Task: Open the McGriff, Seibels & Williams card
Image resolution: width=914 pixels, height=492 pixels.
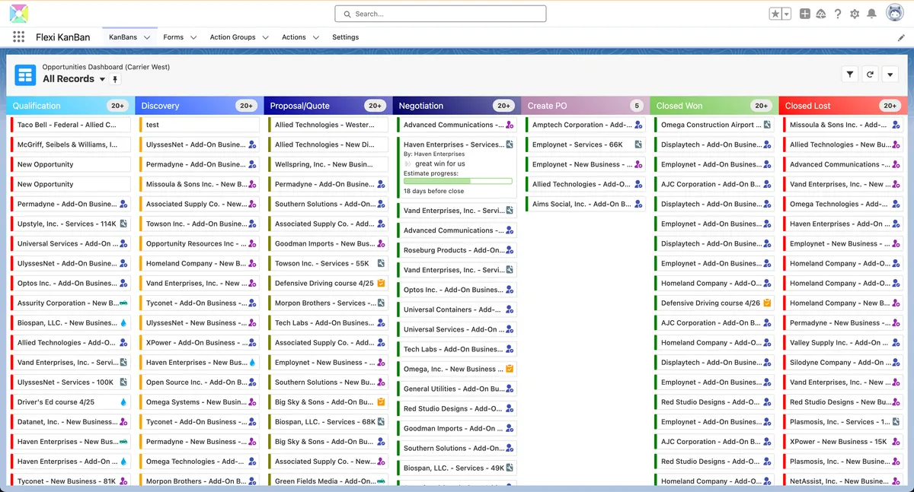Action: (70, 144)
